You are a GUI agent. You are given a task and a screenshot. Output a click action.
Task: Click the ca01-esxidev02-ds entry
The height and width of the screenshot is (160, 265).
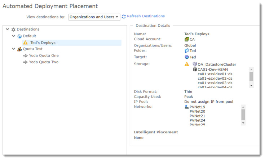pos(215,79)
